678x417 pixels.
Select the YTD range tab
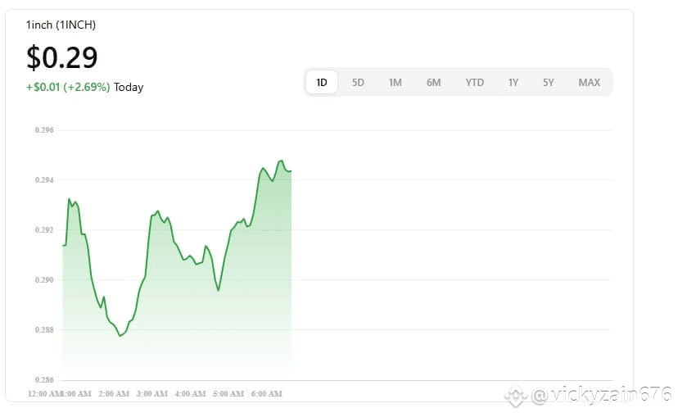tap(474, 82)
